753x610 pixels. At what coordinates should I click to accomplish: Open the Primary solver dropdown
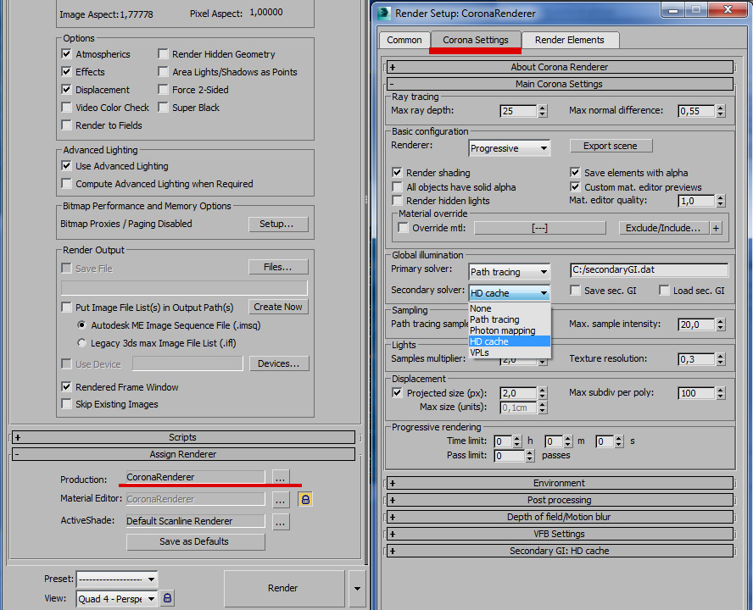coord(510,272)
